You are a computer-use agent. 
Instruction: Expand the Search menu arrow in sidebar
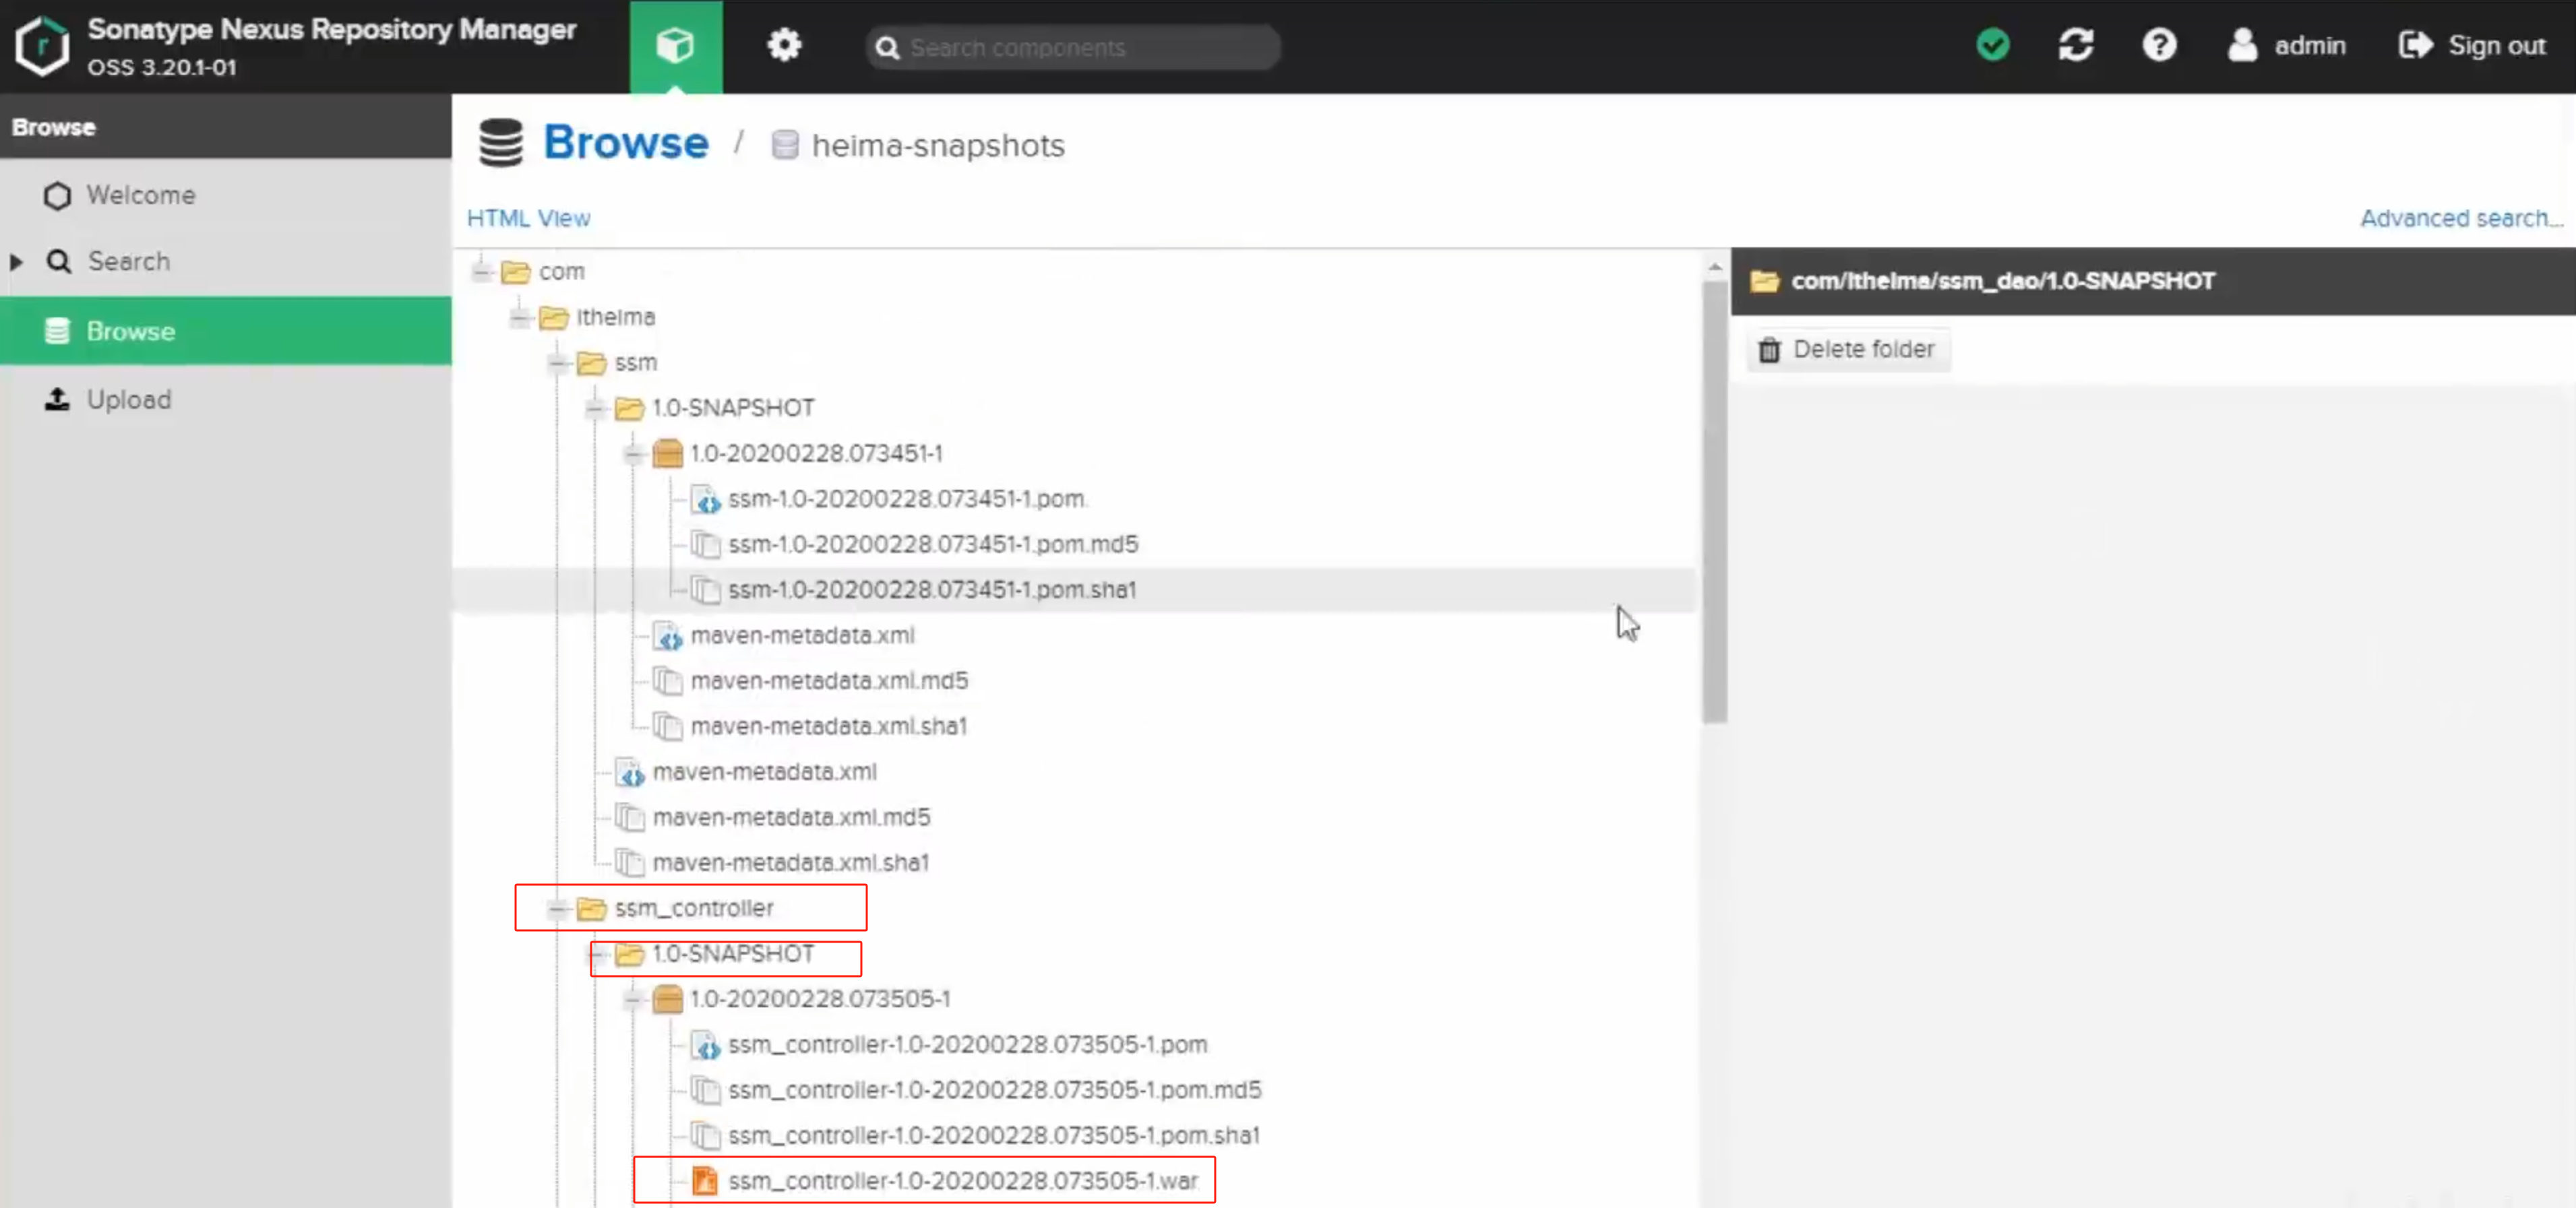click(x=16, y=262)
